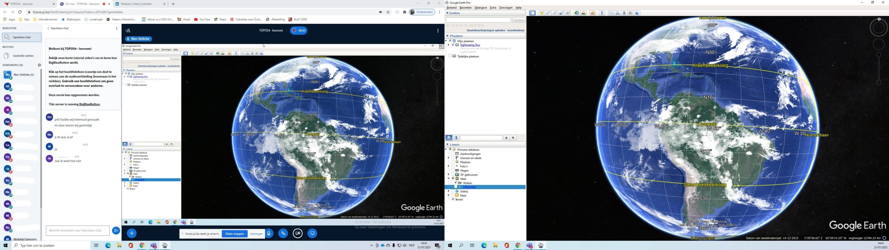
Task: Mute microphone in BigBlueButton controls
Action: [269, 233]
